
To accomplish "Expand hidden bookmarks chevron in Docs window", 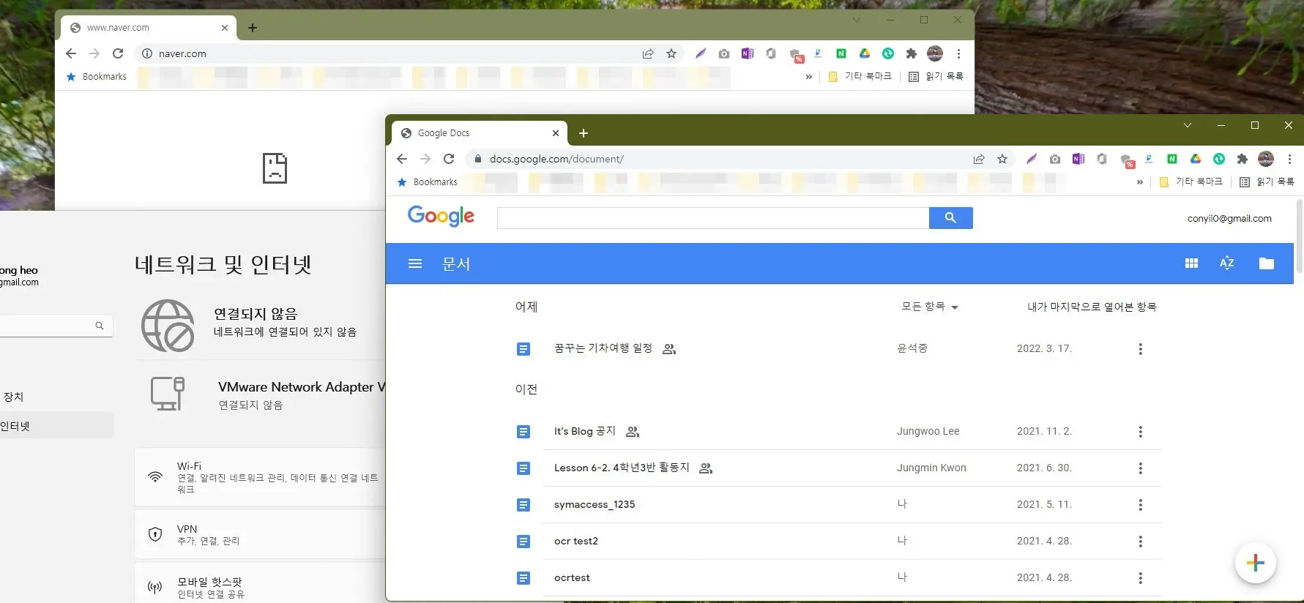I will click(x=1139, y=182).
